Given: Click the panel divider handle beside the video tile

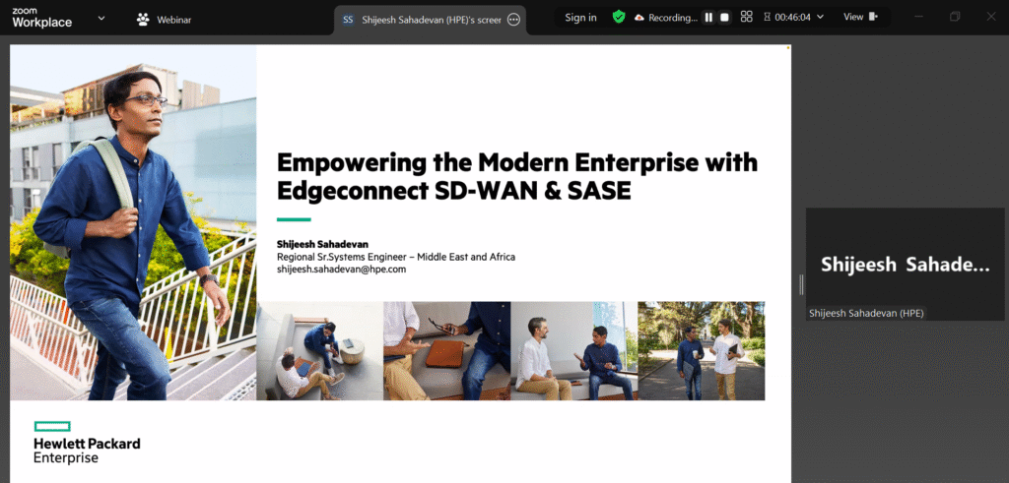Looking at the screenshot, I should pos(801,284).
